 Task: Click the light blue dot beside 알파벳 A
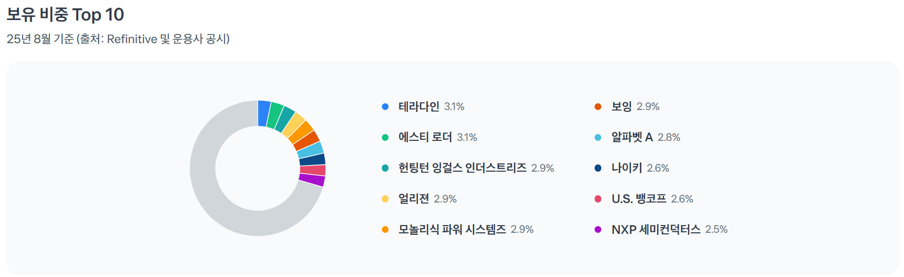pos(598,137)
